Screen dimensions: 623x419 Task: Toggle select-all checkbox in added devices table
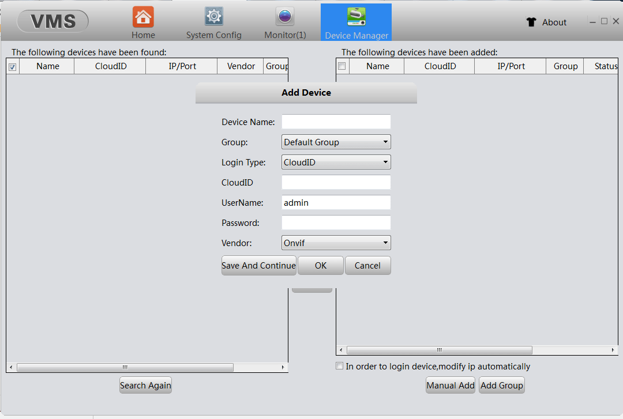point(341,66)
